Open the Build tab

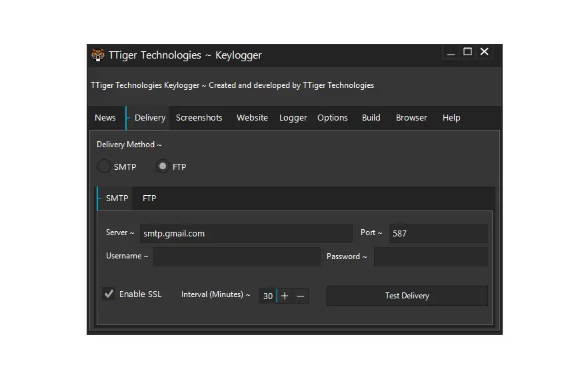click(371, 117)
